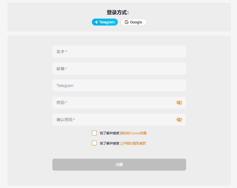Image resolution: width=237 pixels, height=188 pixels.
Task: Click the "Google" text label in login options
Action: click(136, 22)
